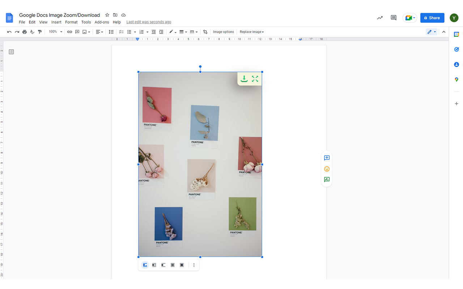The width and height of the screenshot is (463, 289).
Task: Select the Wrap text option below the image
Action: click(154, 265)
